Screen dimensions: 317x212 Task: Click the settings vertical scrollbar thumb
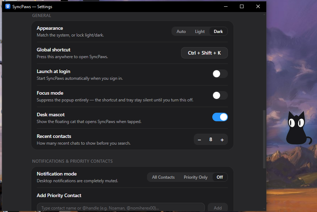tap(264, 139)
